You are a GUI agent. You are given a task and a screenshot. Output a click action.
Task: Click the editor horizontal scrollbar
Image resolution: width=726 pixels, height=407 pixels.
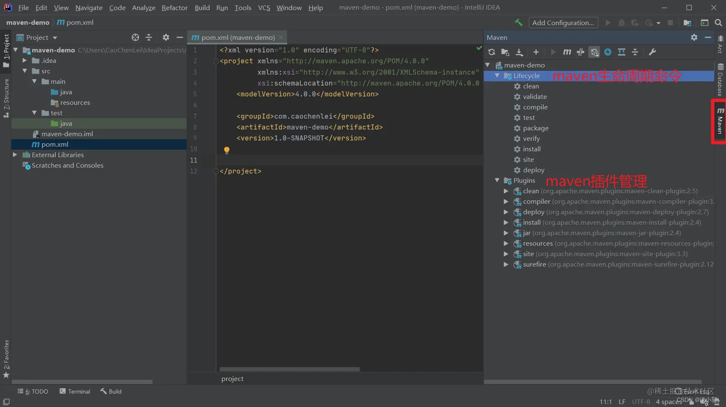point(289,369)
